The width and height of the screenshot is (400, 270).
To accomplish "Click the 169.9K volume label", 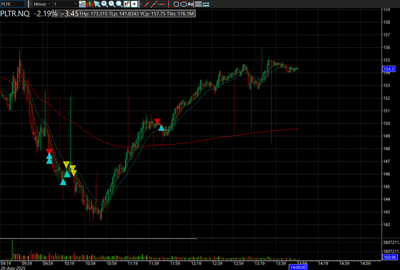I will 390,257.
